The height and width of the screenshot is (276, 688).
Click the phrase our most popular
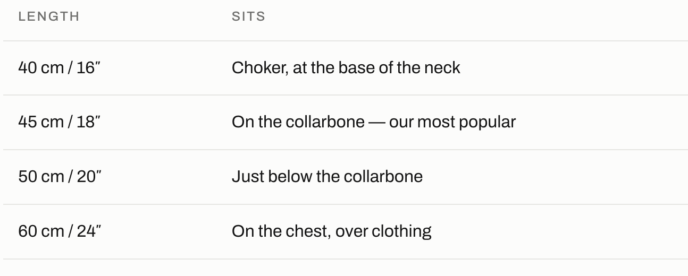click(452, 123)
